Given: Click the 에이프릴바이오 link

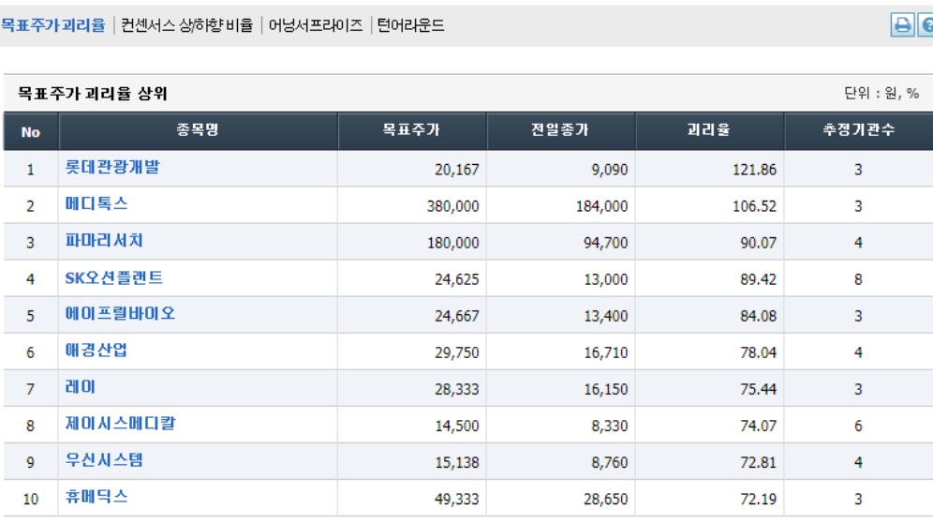Looking at the screenshot, I should click(x=120, y=314).
